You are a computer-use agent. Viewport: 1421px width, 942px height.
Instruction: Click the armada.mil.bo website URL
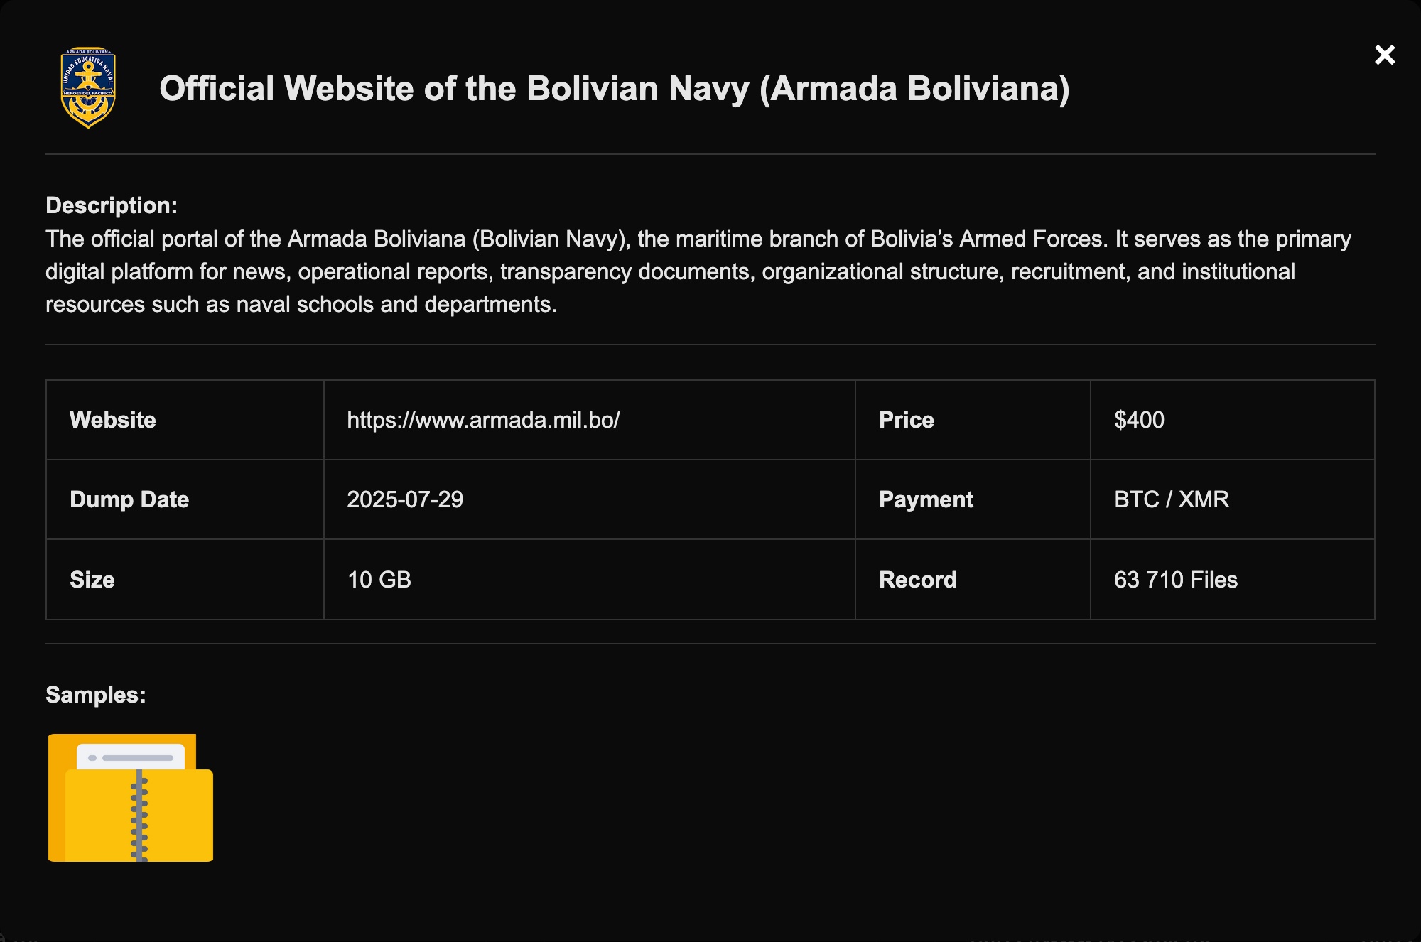483,420
